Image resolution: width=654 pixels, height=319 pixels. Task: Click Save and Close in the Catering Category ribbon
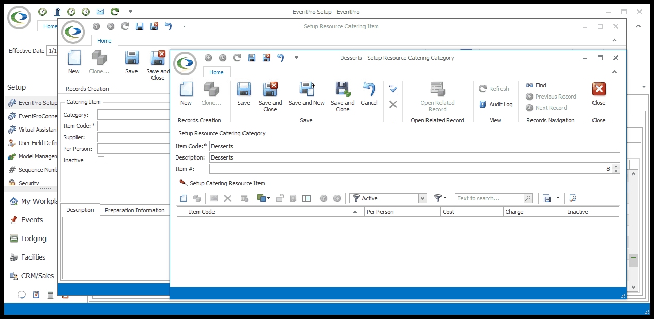click(x=270, y=89)
